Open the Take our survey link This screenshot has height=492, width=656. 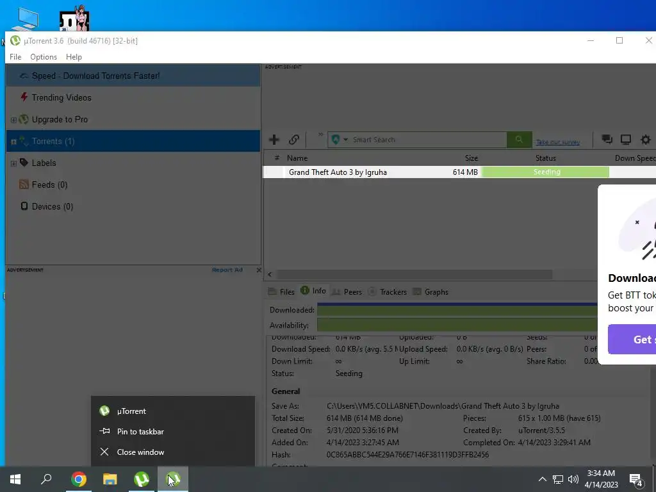coord(558,142)
